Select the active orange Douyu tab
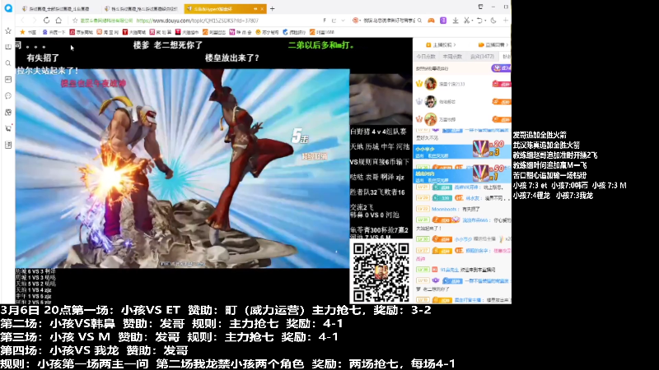This screenshot has width=659, height=370. (225, 8)
